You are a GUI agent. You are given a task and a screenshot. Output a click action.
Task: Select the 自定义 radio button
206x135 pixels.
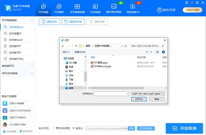click(x=73, y=128)
